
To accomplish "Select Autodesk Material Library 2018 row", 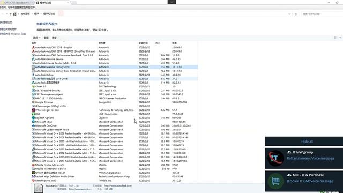I will click(115, 67).
